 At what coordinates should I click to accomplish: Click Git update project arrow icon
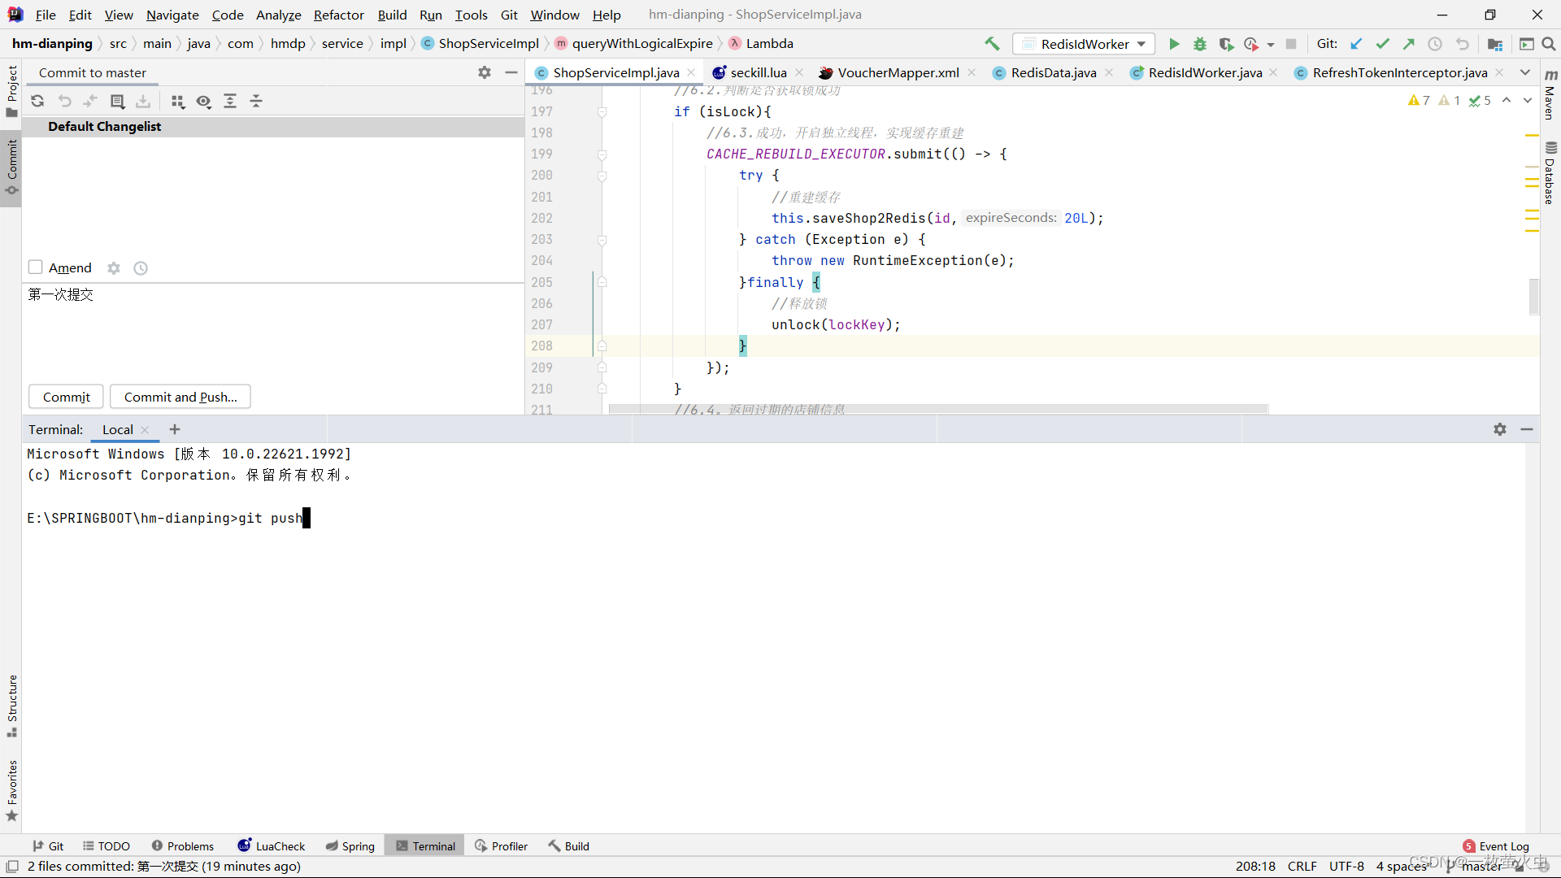(1356, 44)
